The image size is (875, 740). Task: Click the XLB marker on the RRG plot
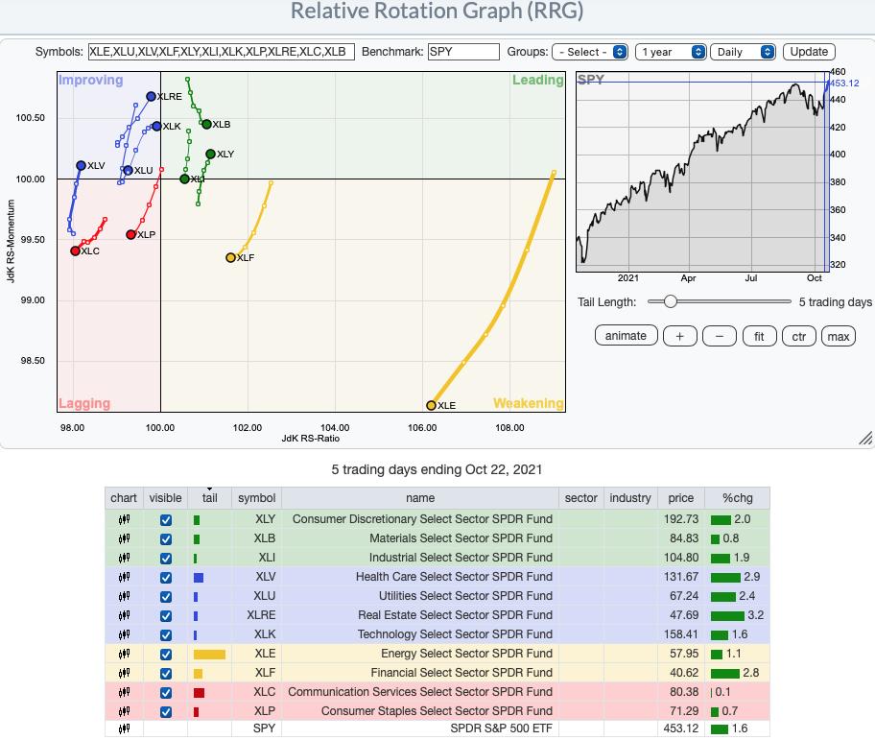pos(206,124)
